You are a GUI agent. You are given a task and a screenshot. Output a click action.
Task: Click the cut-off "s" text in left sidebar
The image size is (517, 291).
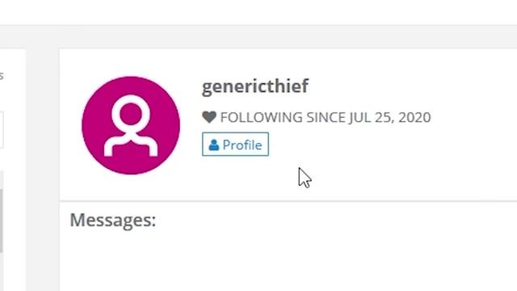[2, 76]
